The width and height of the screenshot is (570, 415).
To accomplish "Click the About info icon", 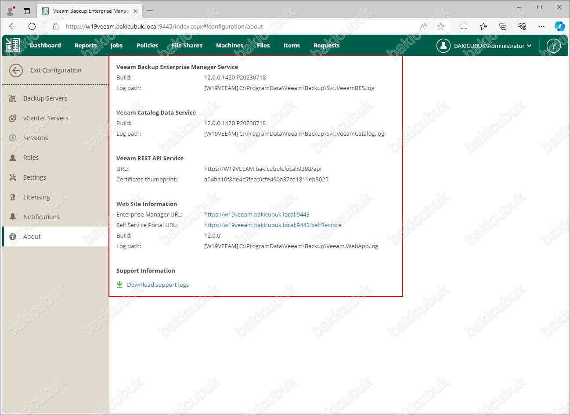I will pyautogui.click(x=13, y=237).
